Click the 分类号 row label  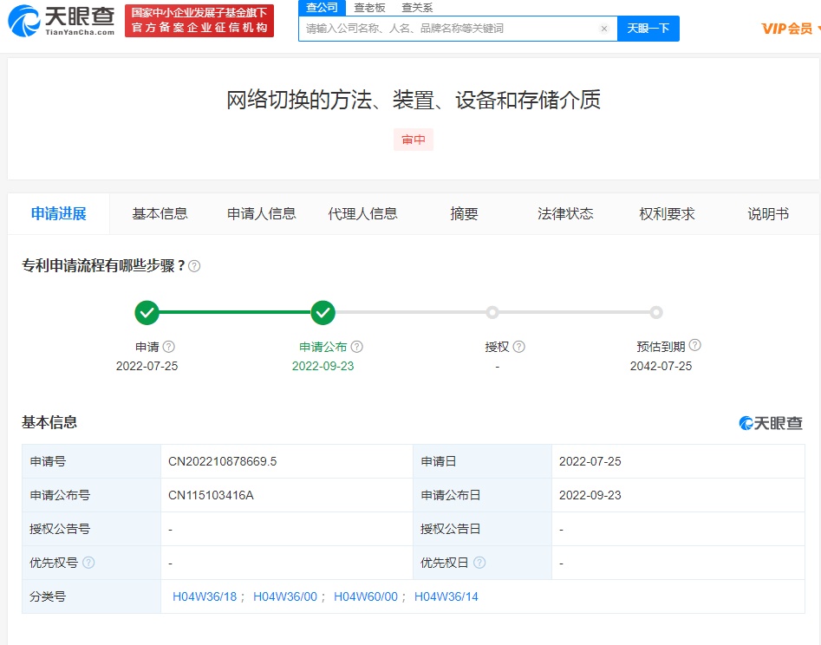coord(48,596)
